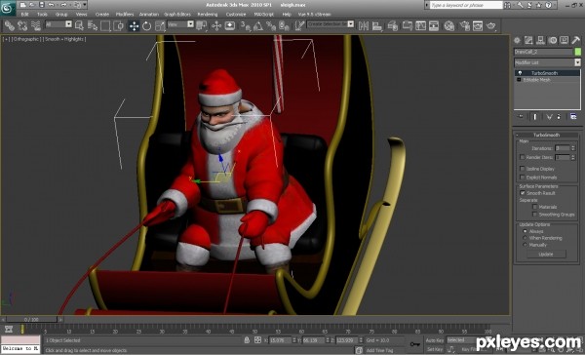The height and width of the screenshot is (355, 585).
Task: Click the Use Pivot Point Center icon
Action: click(202, 25)
